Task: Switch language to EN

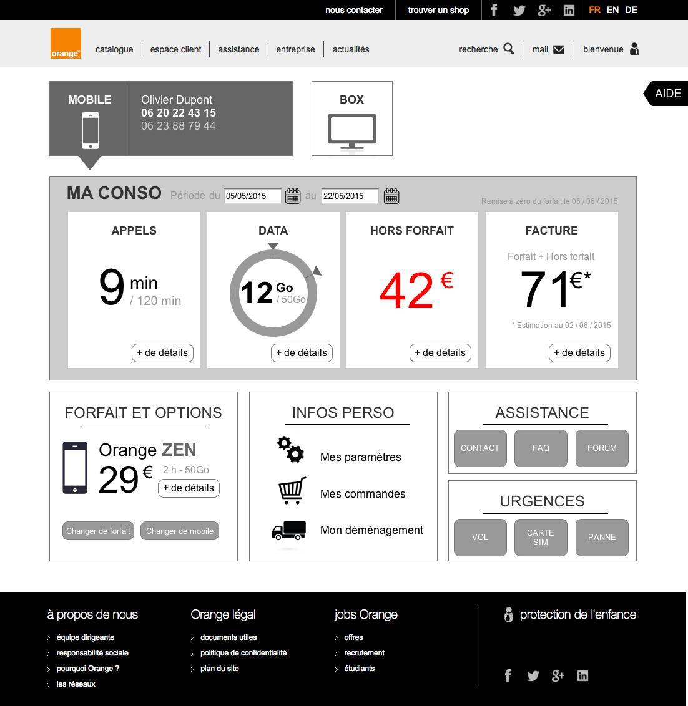Action: pyautogui.click(x=612, y=10)
